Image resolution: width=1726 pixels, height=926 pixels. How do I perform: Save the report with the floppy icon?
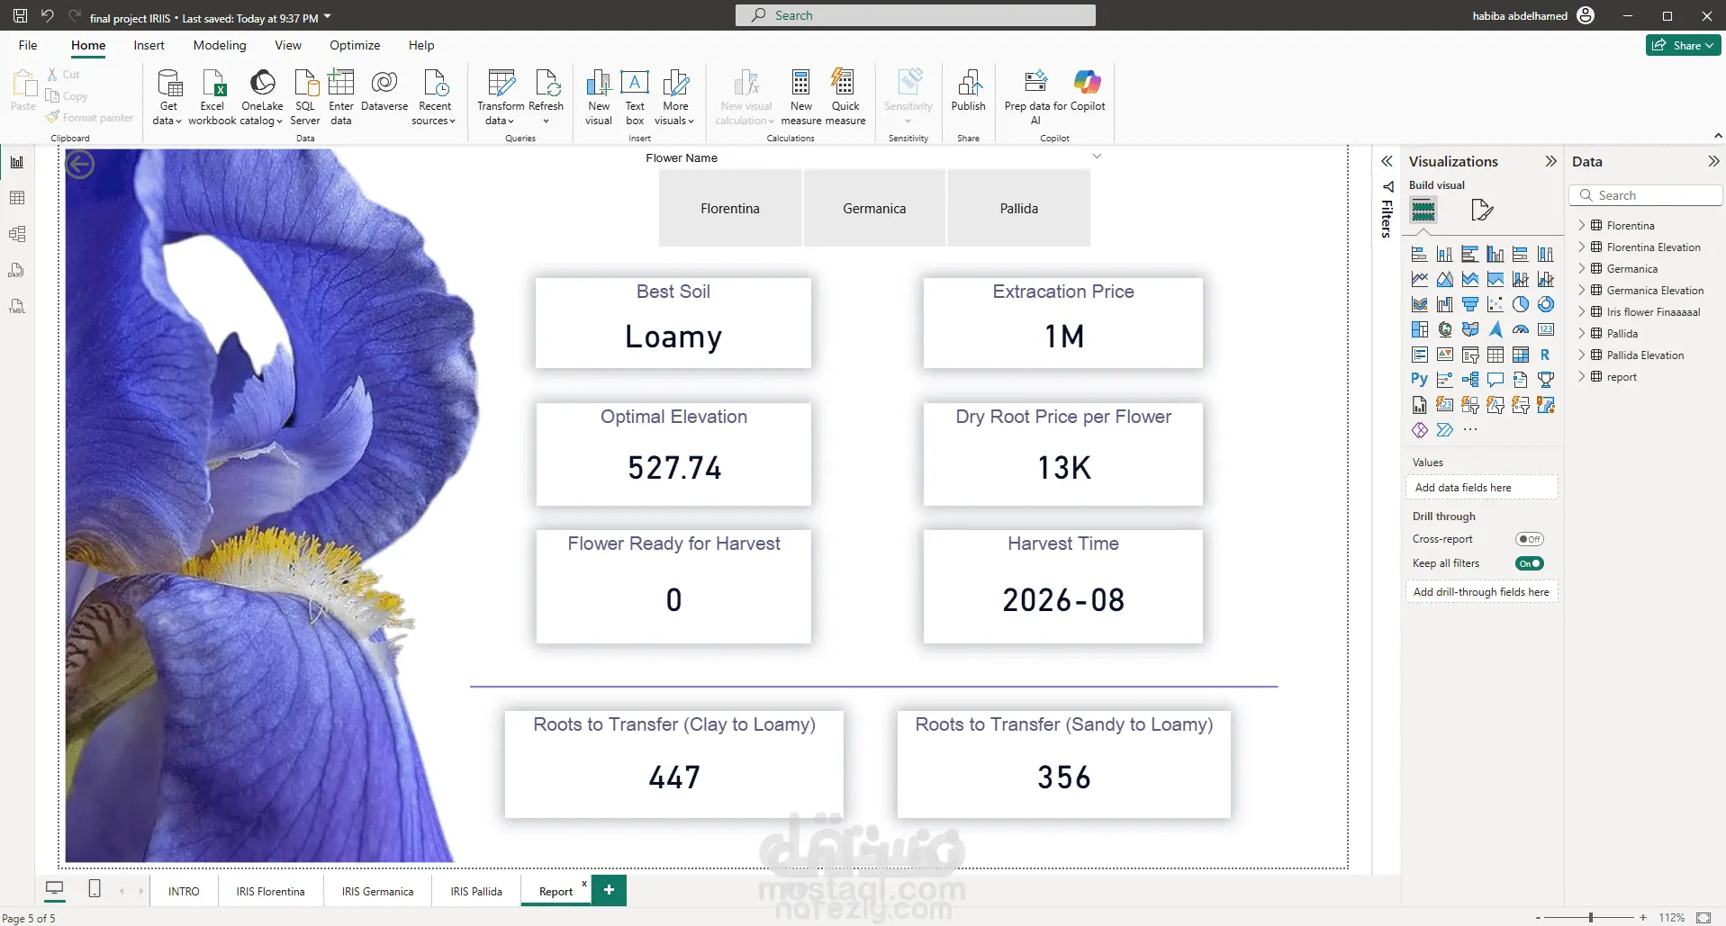[20, 16]
